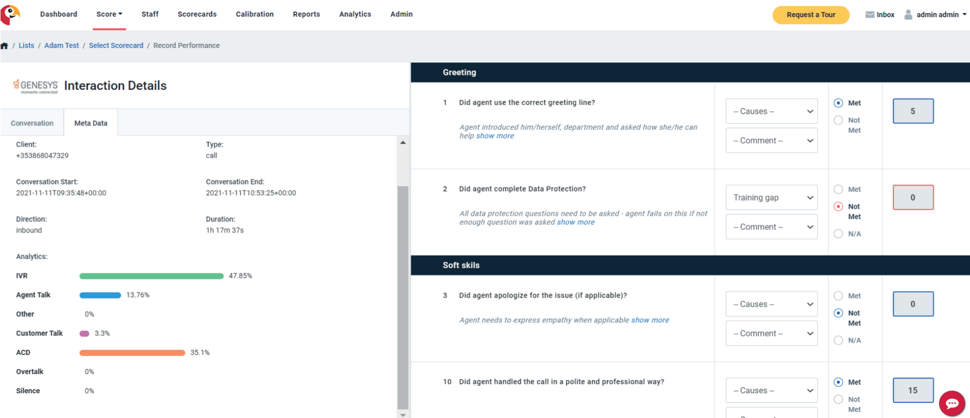Toggle Met radio button for question 1
This screenshot has height=418, width=970.
[x=839, y=103]
